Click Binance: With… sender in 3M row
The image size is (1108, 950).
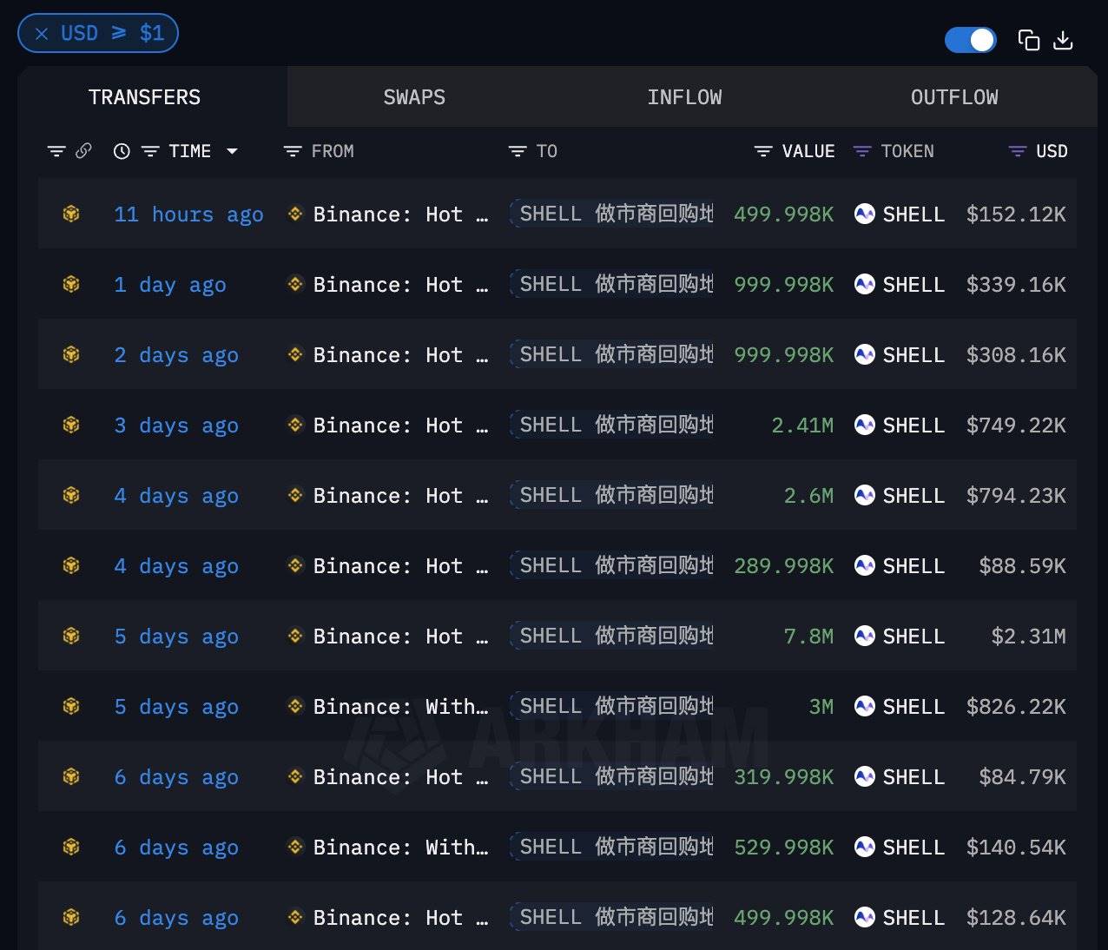click(400, 707)
